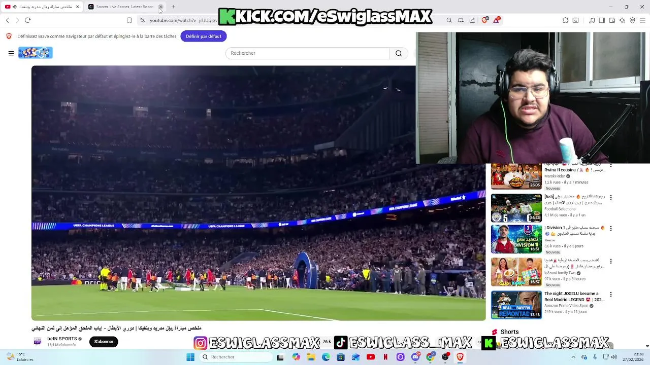This screenshot has height=365, width=650.
Task: Click the taskbar Rechercher search box
Action: 235,357
